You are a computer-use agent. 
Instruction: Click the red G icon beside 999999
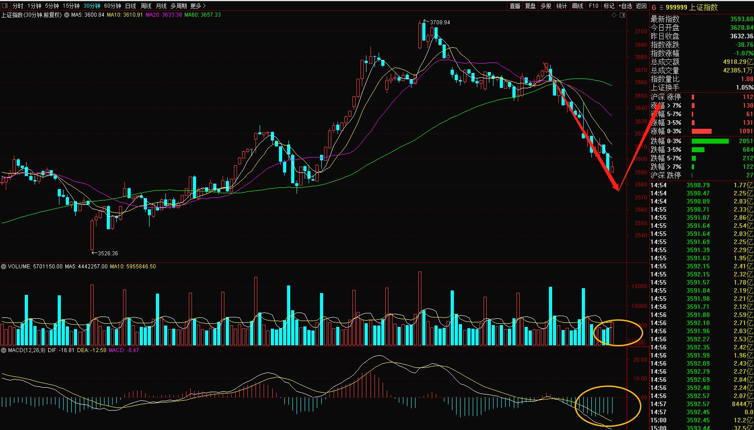[x=654, y=7]
